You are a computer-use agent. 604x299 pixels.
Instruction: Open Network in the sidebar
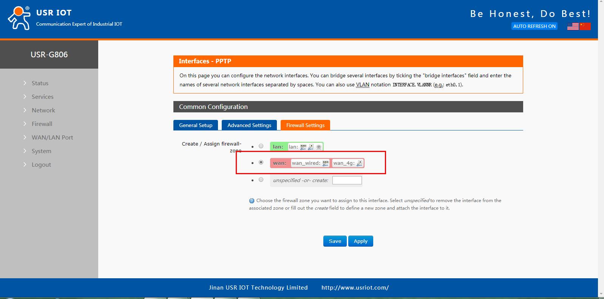click(43, 110)
